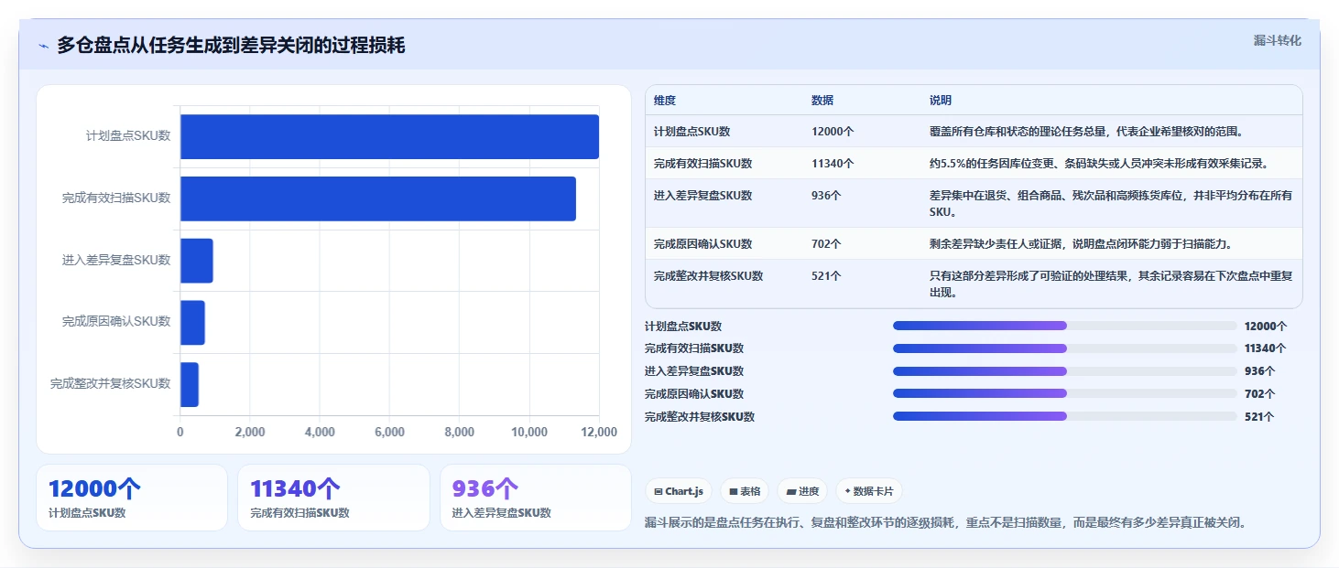Select the Chart.js tag chip
This screenshot has height=568, width=1339.
[679, 491]
